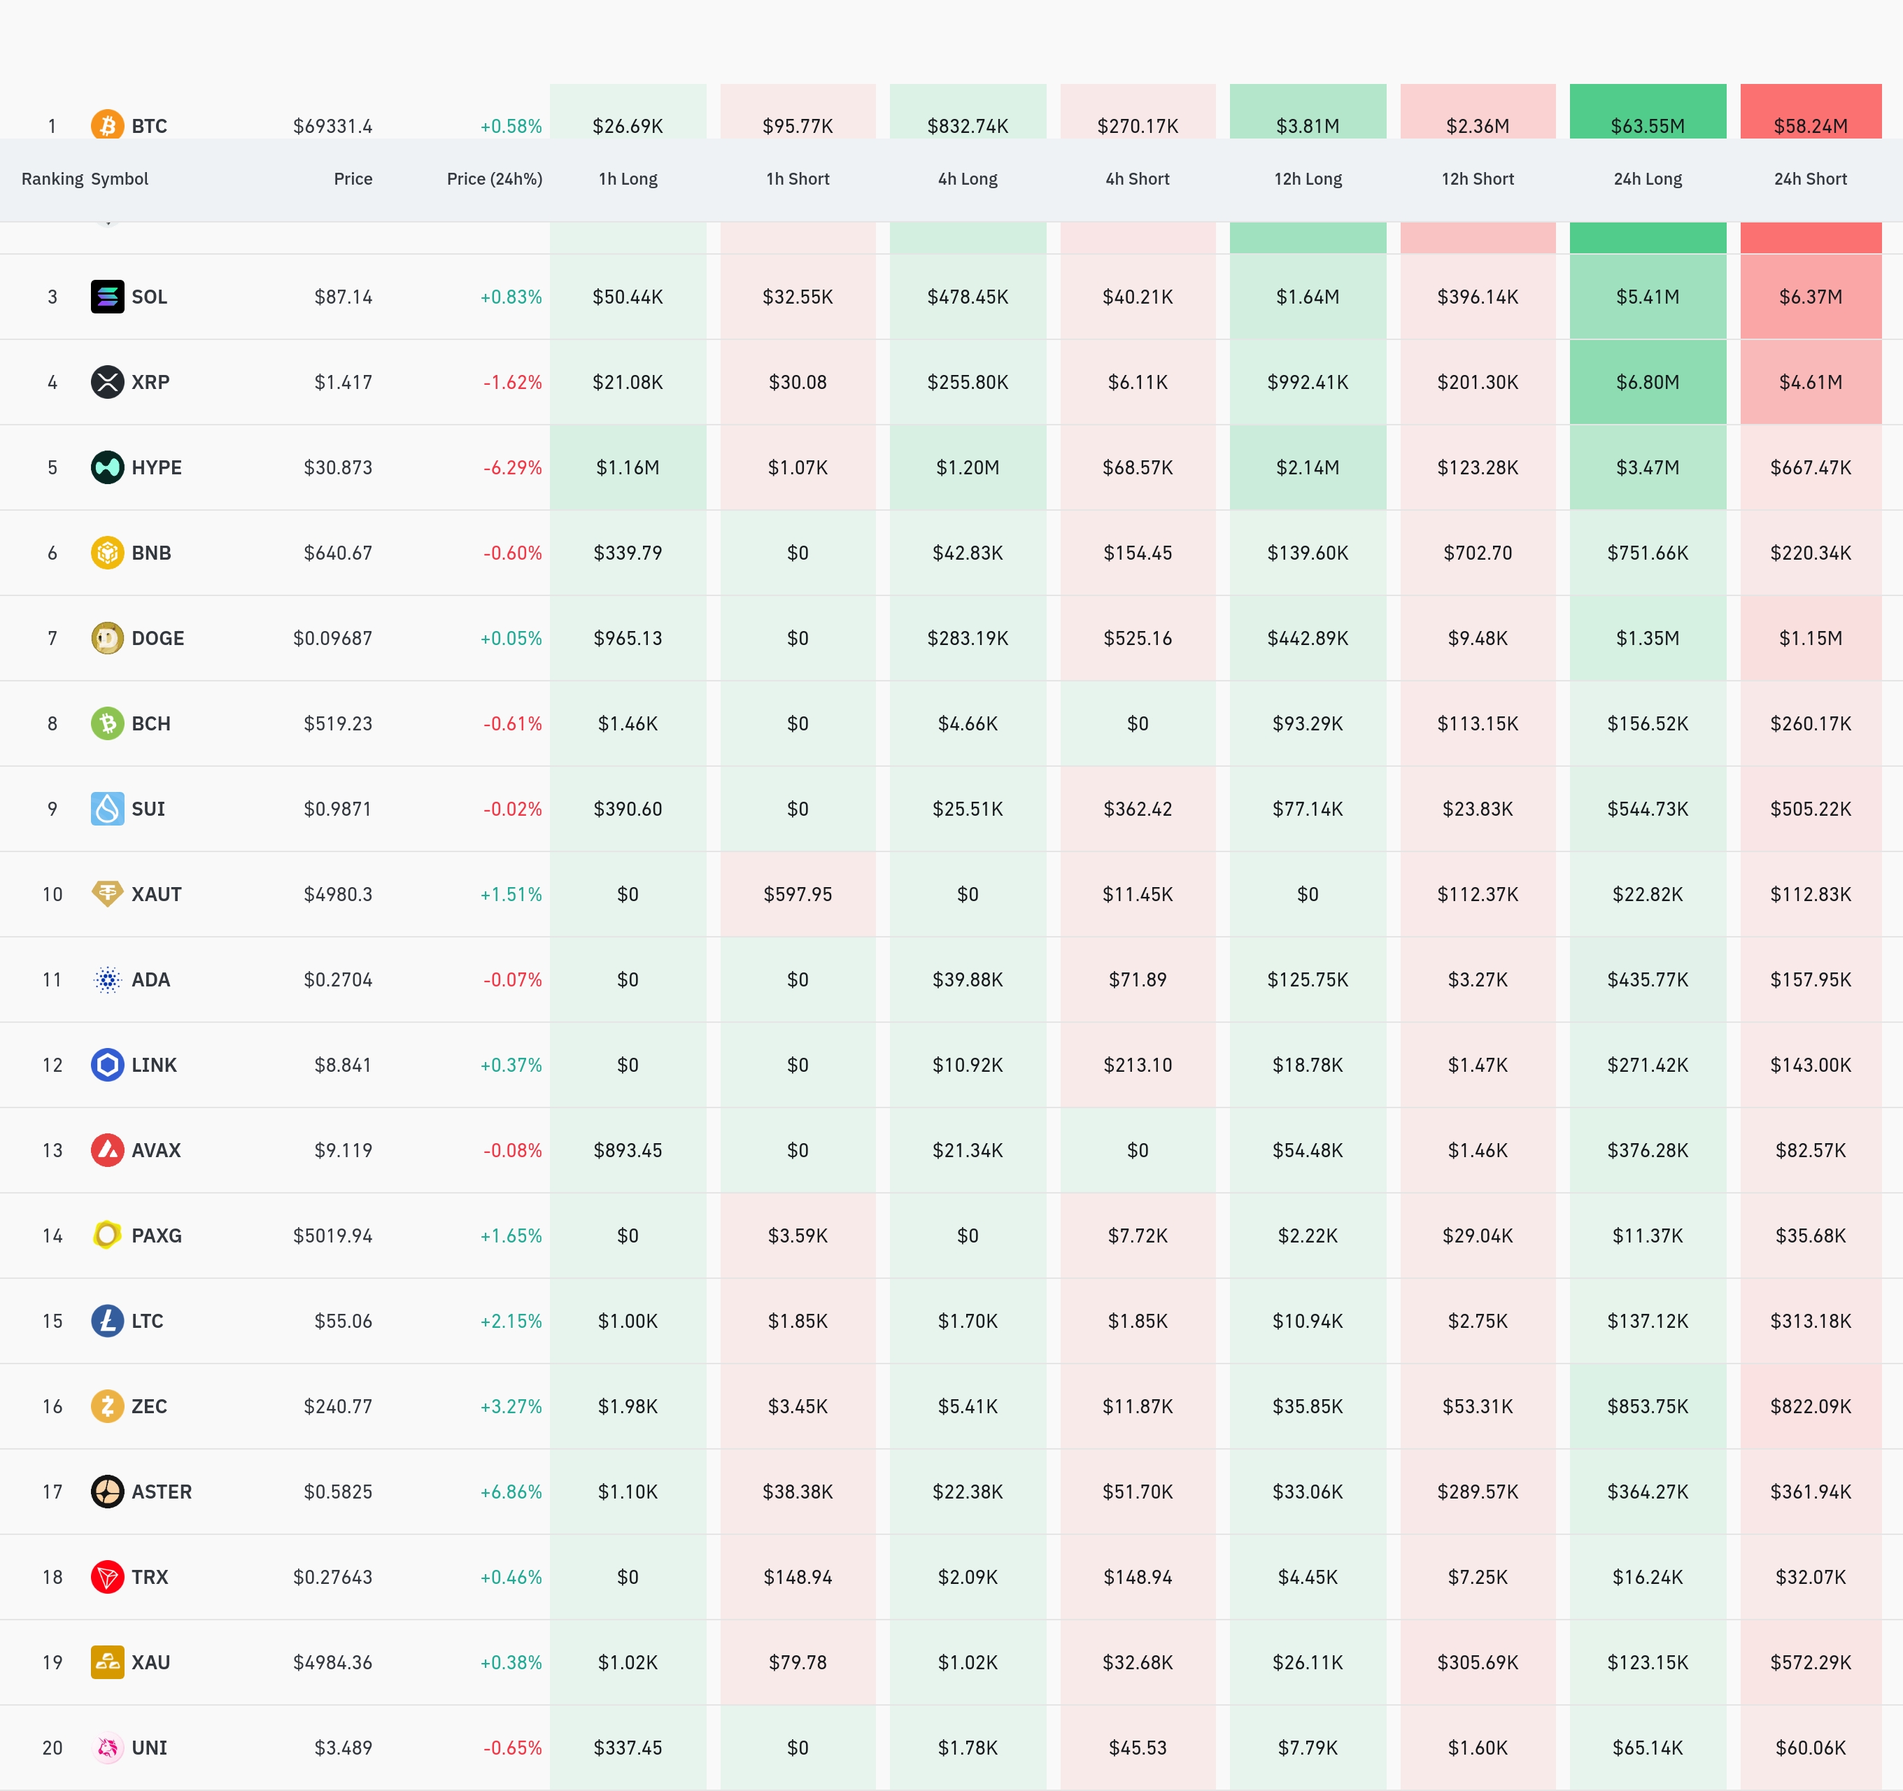This screenshot has height=1791, width=1903.
Task: Click the Bitcoin BTC coin icon
Action: coord(107,125)
